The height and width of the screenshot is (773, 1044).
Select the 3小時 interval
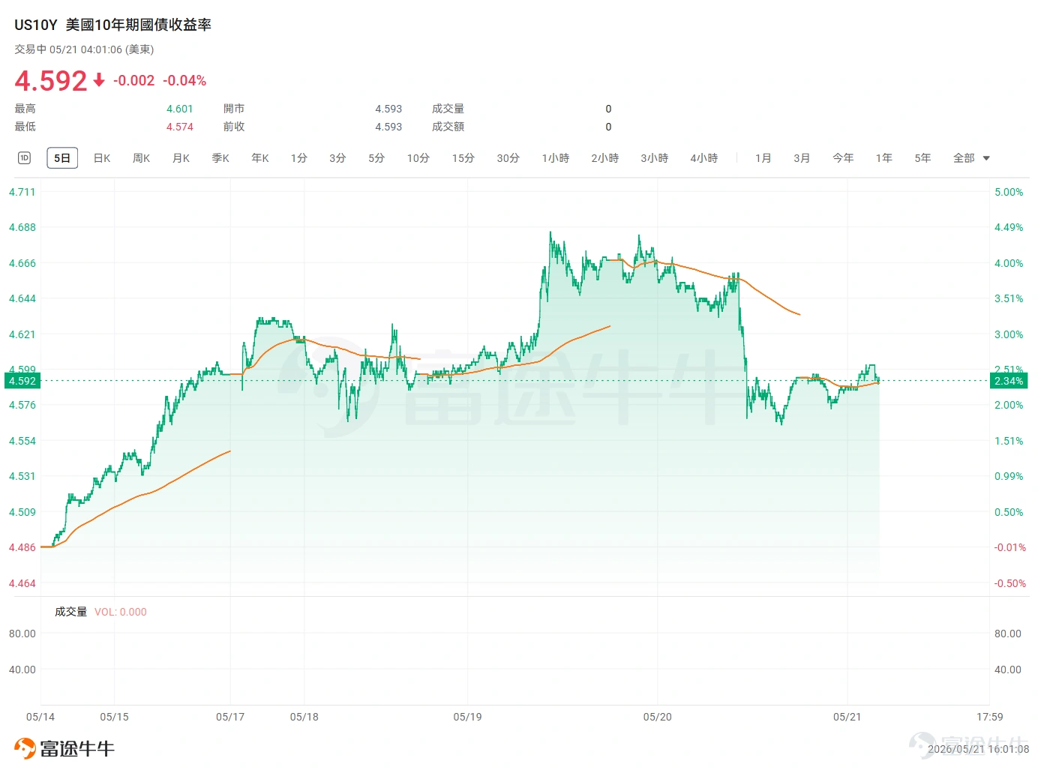click(655, 158)
